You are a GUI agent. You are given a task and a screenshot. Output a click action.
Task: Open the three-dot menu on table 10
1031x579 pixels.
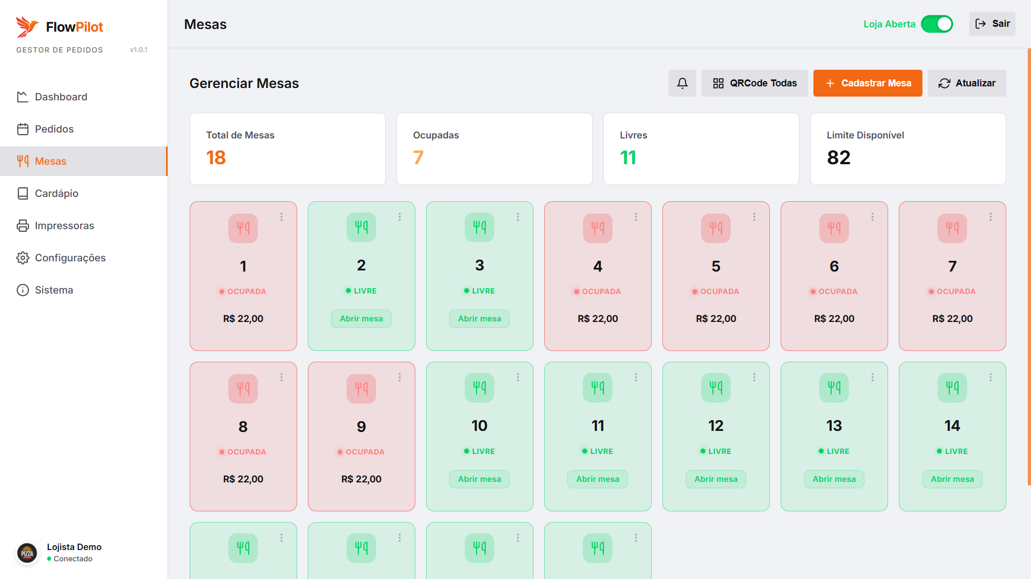pyautogui.click(x=518, y=377)
